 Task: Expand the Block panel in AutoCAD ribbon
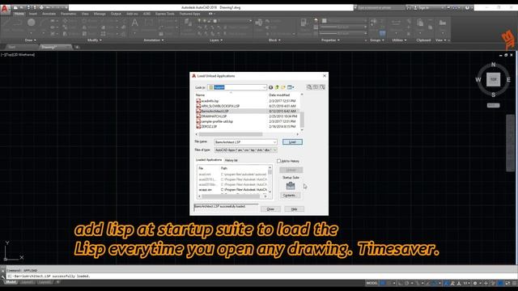274,40
